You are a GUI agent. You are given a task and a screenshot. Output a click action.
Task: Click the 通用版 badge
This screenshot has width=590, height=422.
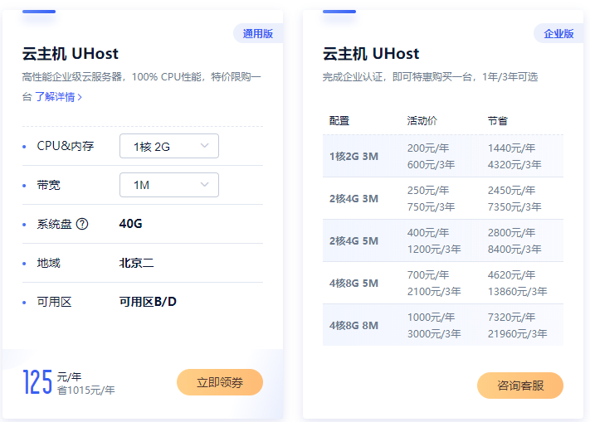[x=258, y=33]
